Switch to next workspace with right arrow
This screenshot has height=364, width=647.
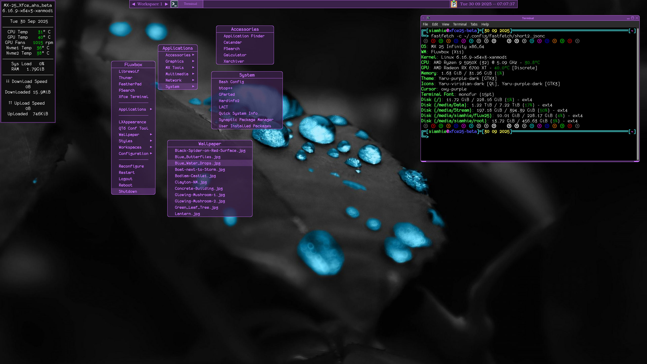pyautogui.click(x=167, y=4)
